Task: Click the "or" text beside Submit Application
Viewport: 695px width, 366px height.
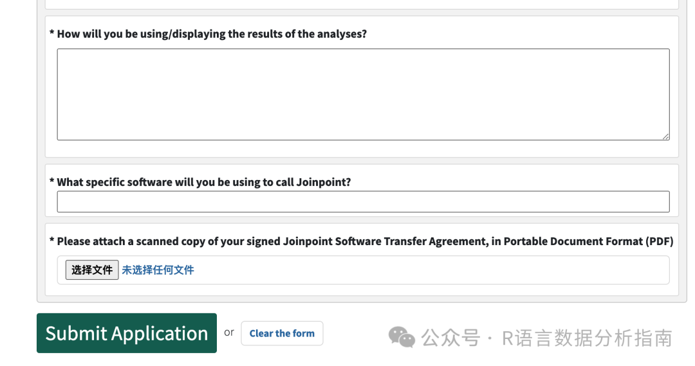Action: pyautogui.click(x=229, y=333)
